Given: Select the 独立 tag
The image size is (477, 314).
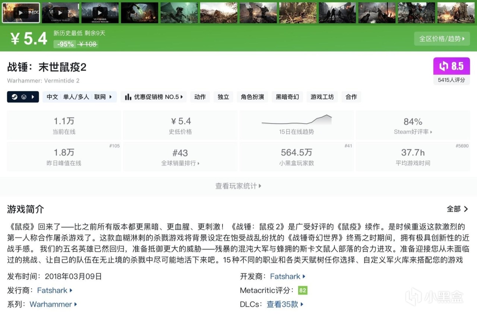Looking at the screenshot, I should click(x=223, y=97).
